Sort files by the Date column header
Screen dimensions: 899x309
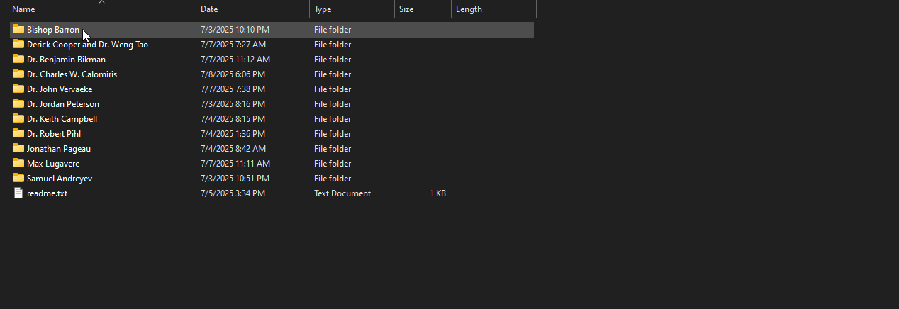click(209, 9)
